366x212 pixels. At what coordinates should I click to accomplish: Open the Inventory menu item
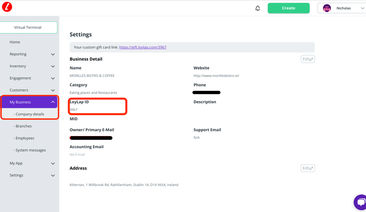18,66
